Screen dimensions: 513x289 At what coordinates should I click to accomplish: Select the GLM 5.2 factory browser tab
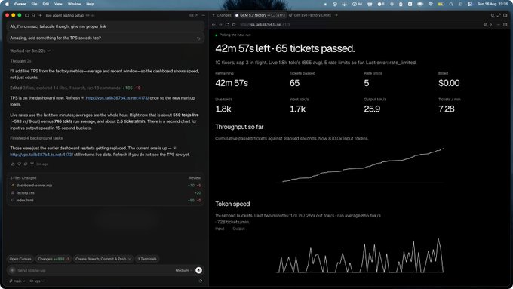[260, 15]
